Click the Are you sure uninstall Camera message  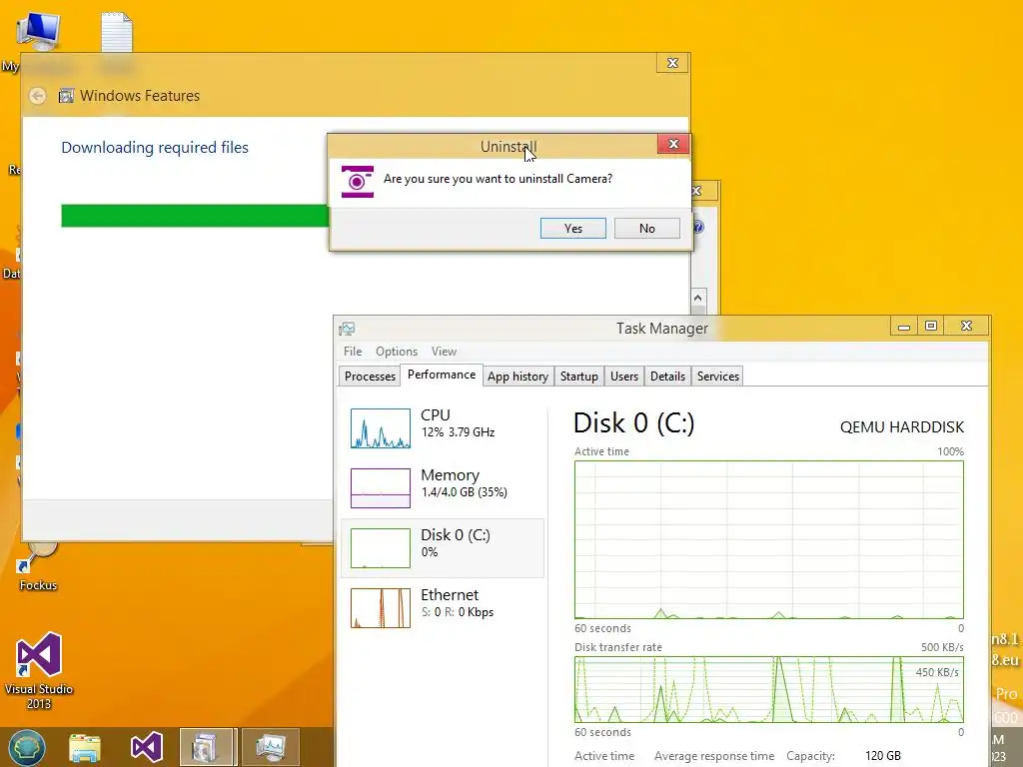(498, 179)
